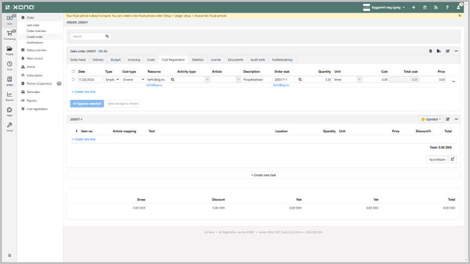Image resolution: width=470 pixels, height=264 pixels.
Task: Click the Approve selected button
Action: [x=87, y=104]
